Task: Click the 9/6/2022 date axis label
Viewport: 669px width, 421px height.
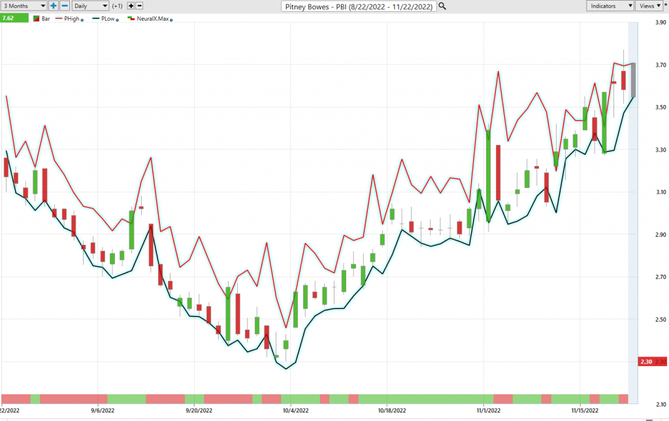Action: tap(103, 411)
